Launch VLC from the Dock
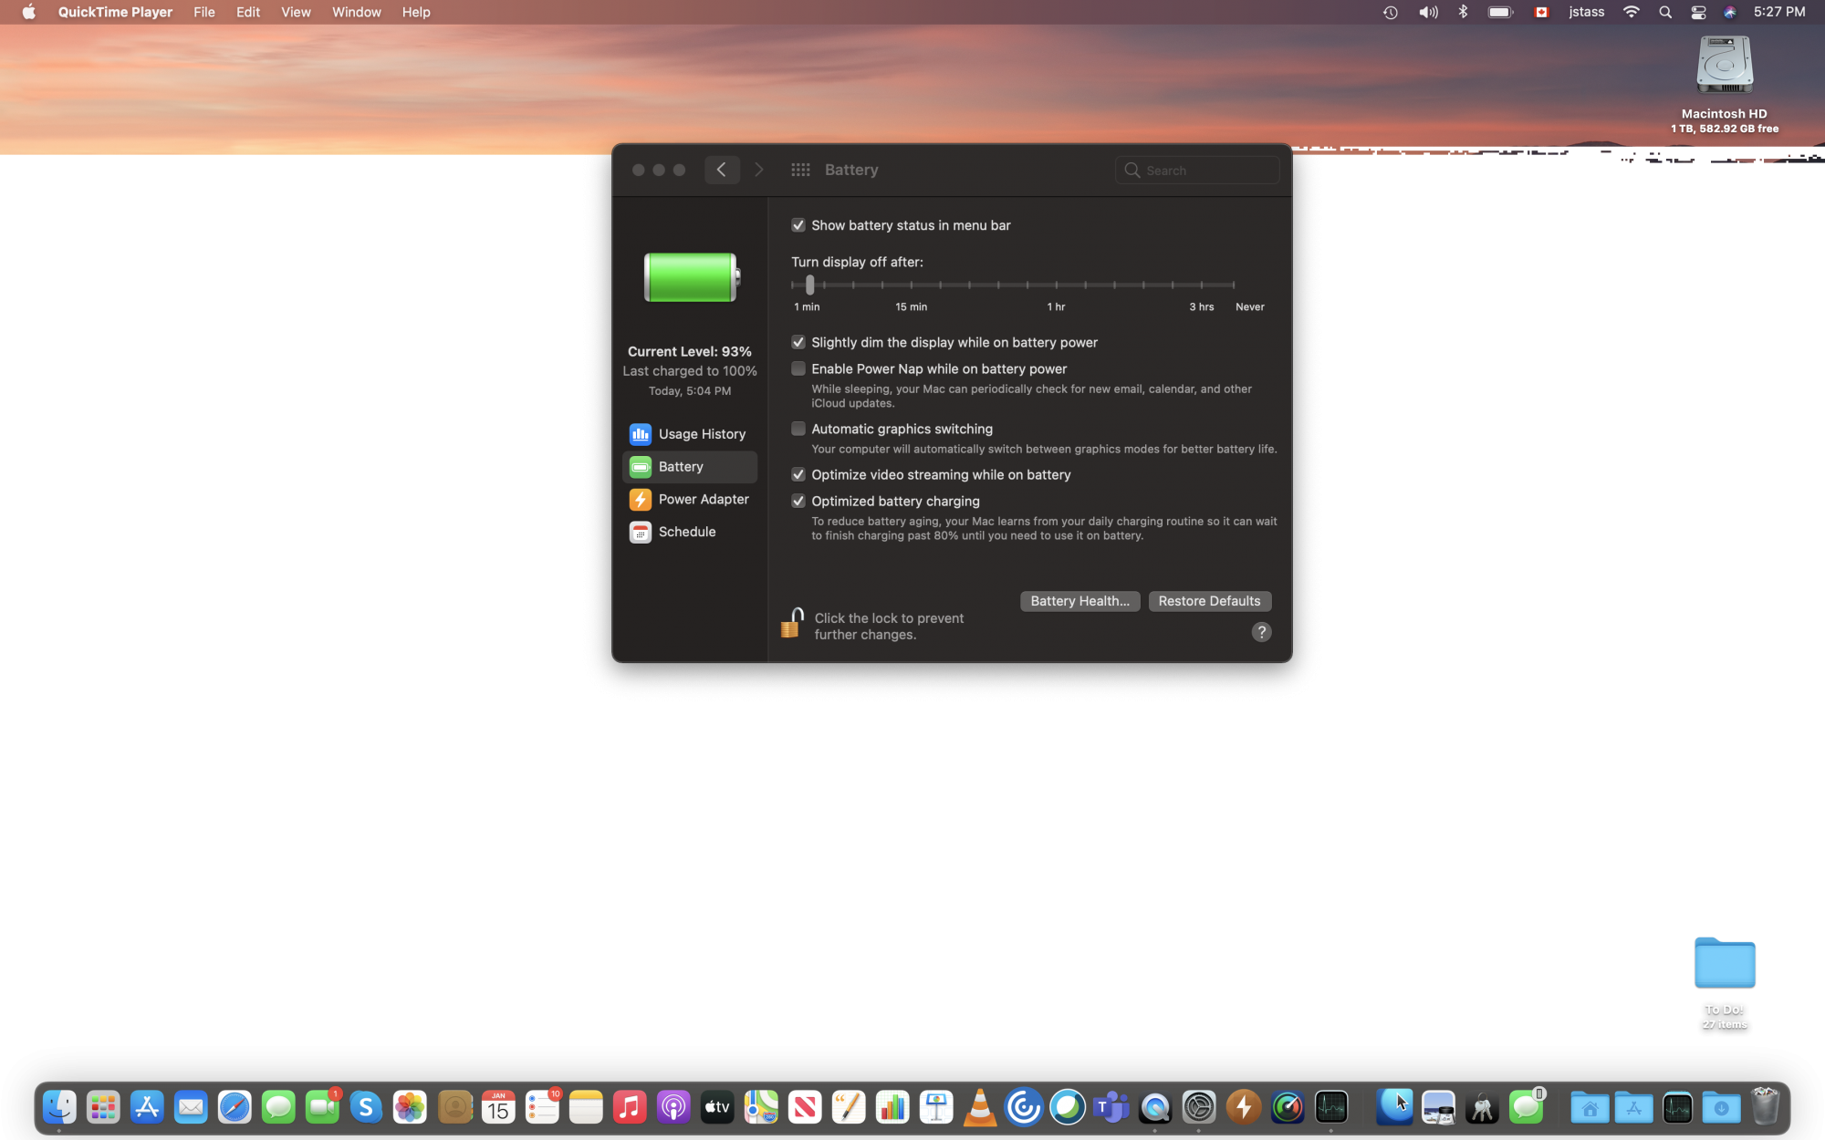 click(979, 1106)
